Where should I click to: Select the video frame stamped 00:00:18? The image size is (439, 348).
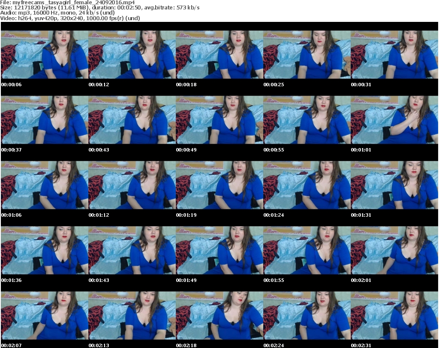coord(219,54)
